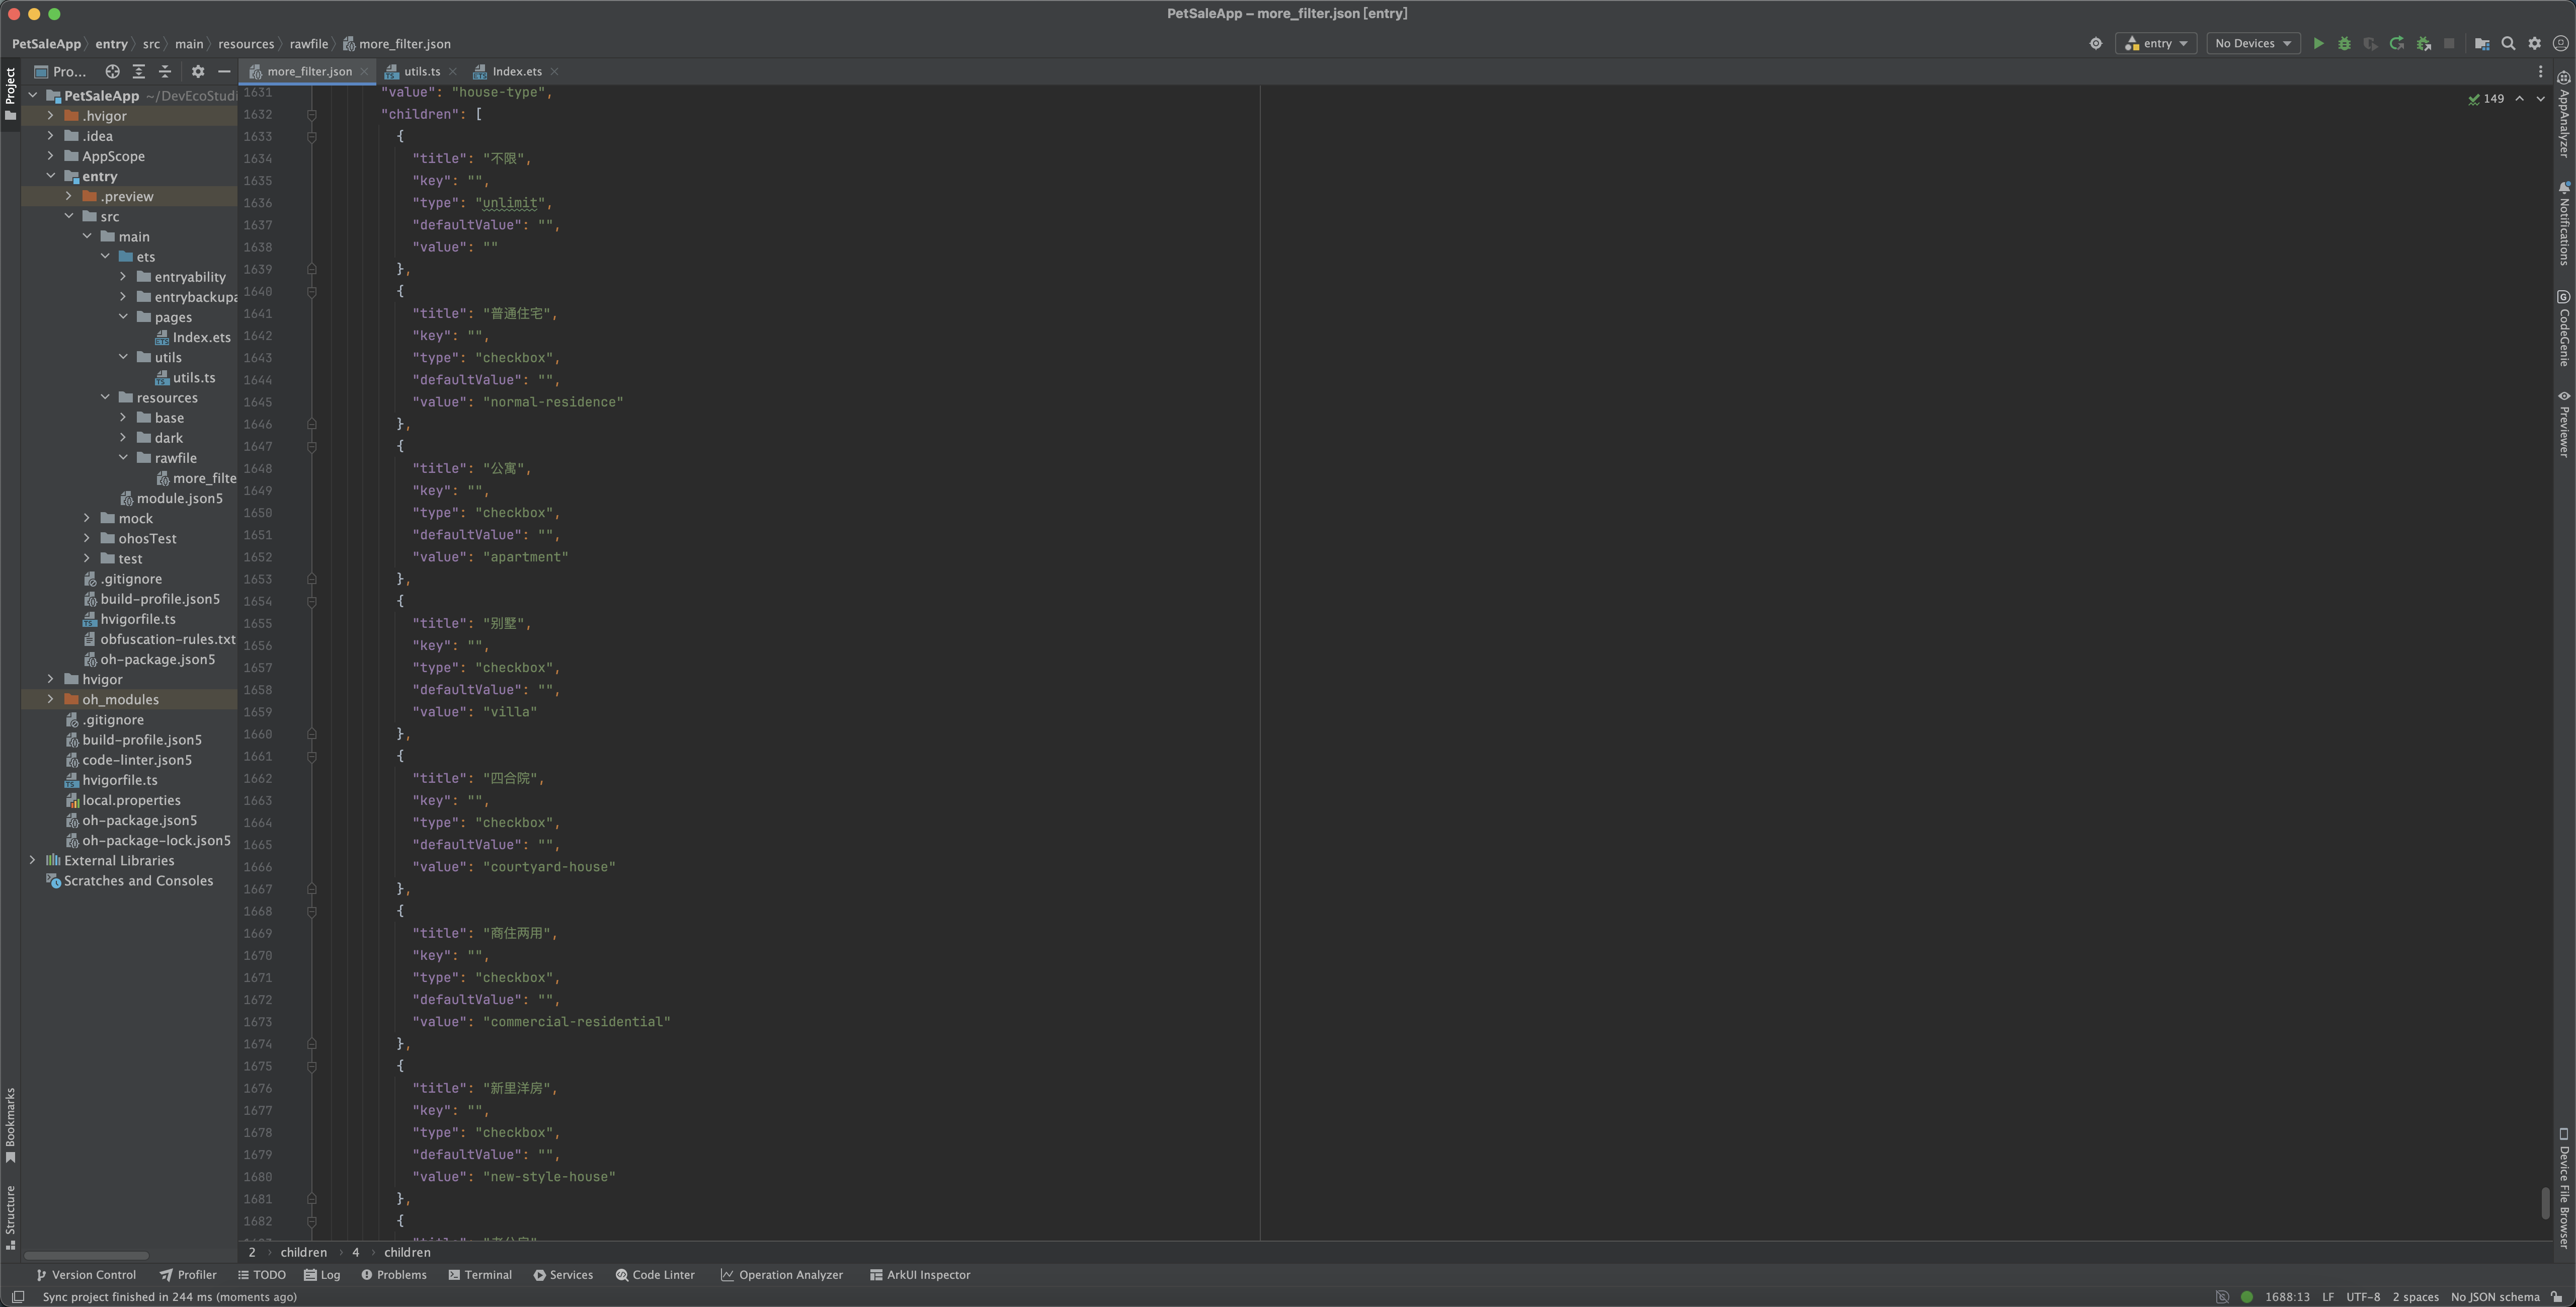Collapse all in Project panel
The image size is (2576, 1307).
pyautogui.click(x=165, y=72)
